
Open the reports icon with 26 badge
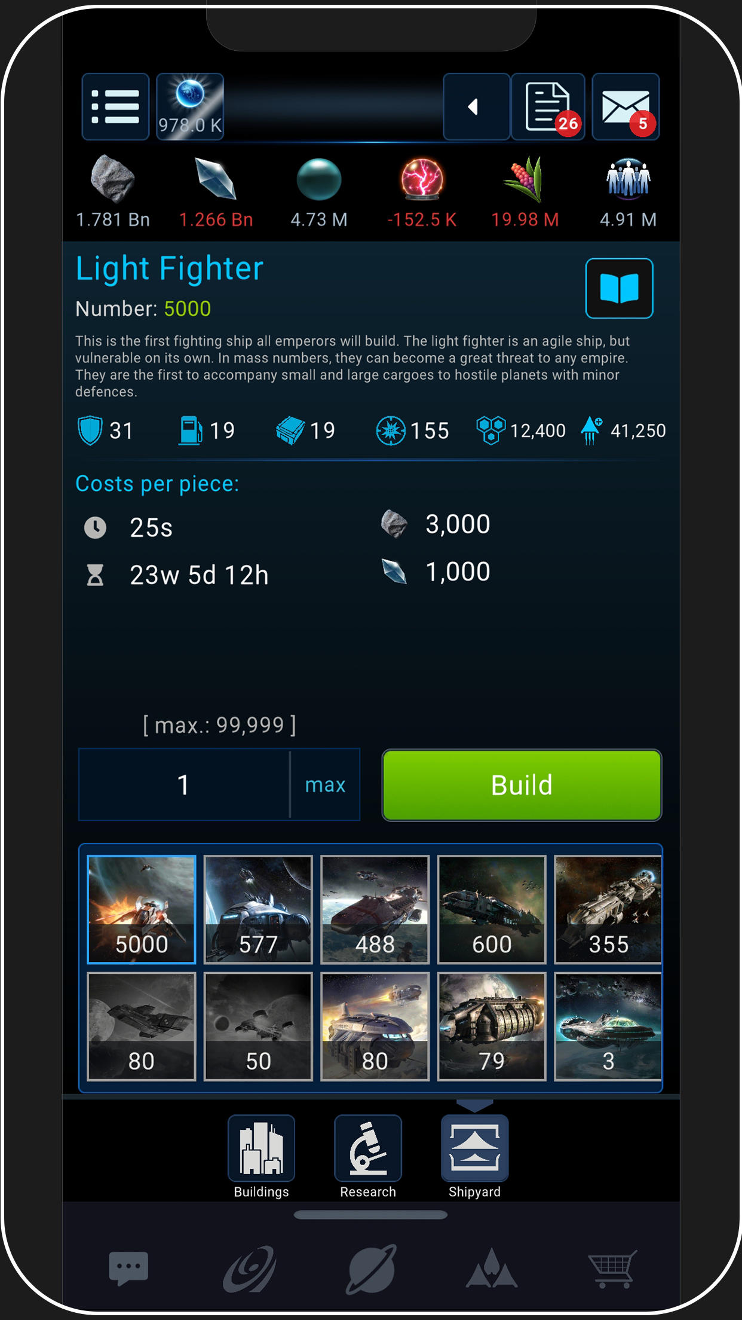(548, 107)
